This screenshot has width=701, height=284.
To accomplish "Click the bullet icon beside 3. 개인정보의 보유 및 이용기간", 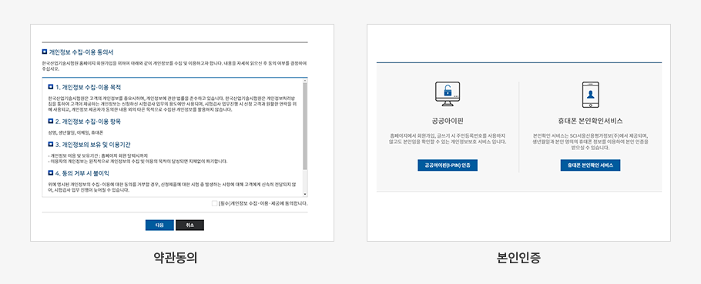I will tap(51, 144).
